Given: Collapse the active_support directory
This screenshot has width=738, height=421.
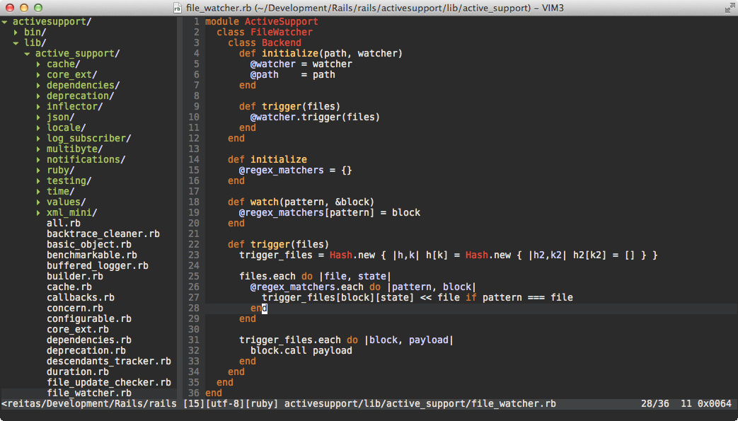Looking at the screenshot, I should 26,53.
